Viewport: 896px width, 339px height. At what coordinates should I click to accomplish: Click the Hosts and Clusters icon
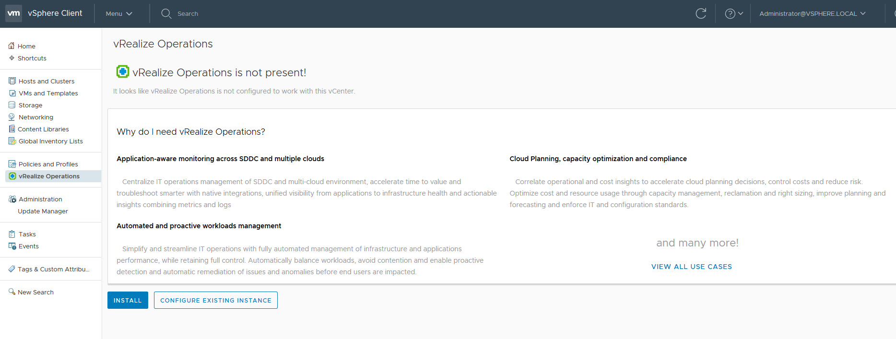click(12, 81)
